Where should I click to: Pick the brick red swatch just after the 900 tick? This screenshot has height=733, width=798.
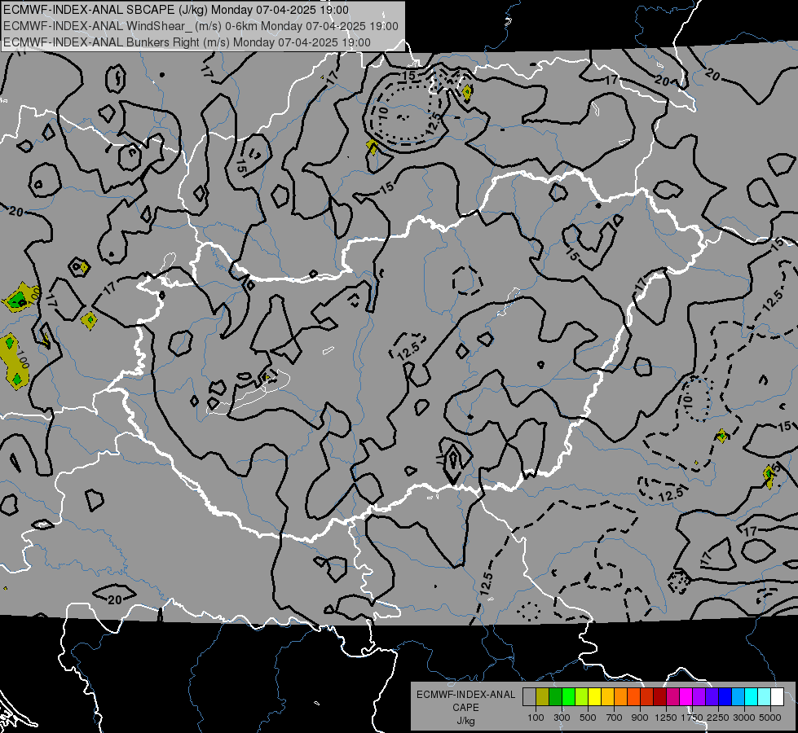click(x=647, y=697)
